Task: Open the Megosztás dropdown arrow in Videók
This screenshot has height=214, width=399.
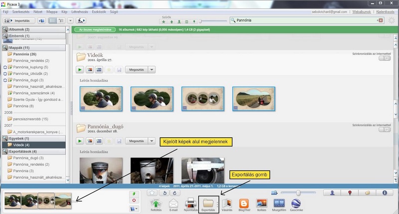Action: click(152, 70)
